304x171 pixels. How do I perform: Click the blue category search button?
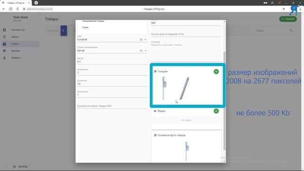[64, 30]
